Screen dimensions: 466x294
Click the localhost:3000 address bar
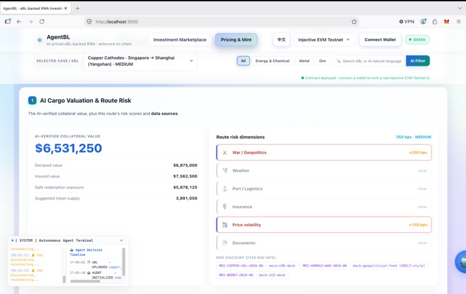tap(221, 22)
